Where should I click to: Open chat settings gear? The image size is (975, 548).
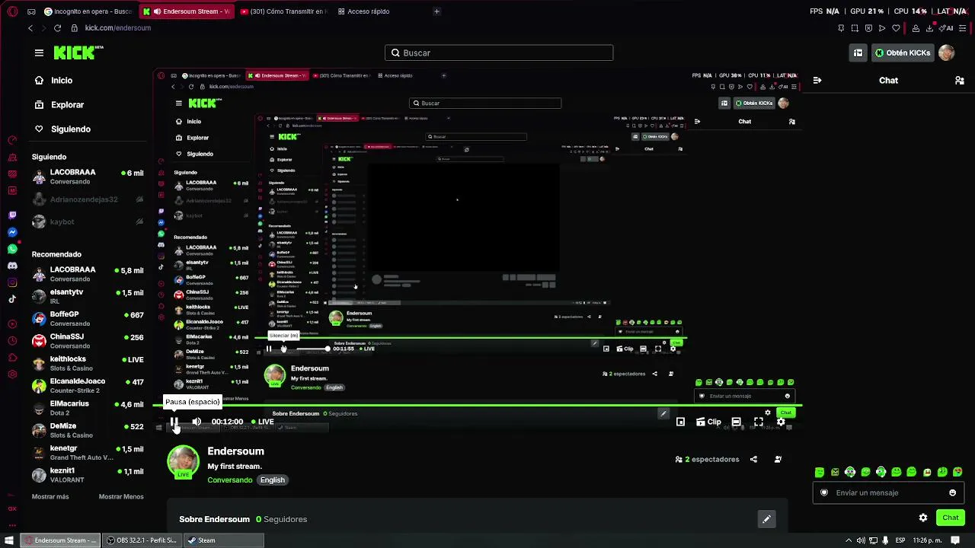point(923,518)
